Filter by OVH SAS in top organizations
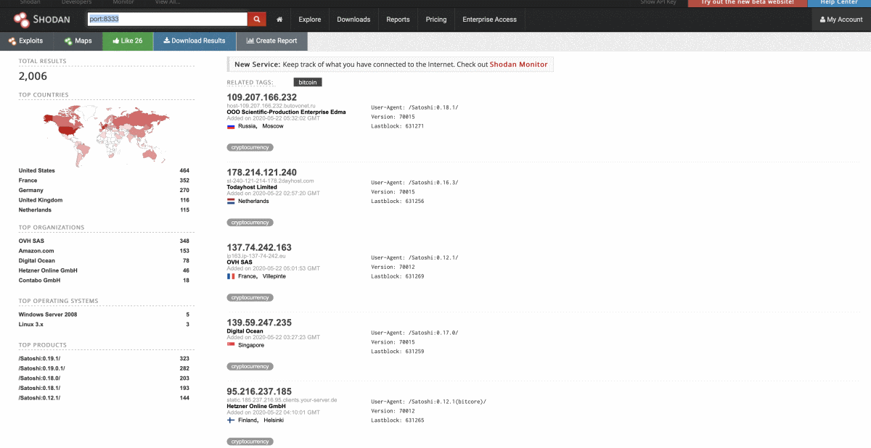The width and height of the screenshot is (871, 448). (31, 241)
